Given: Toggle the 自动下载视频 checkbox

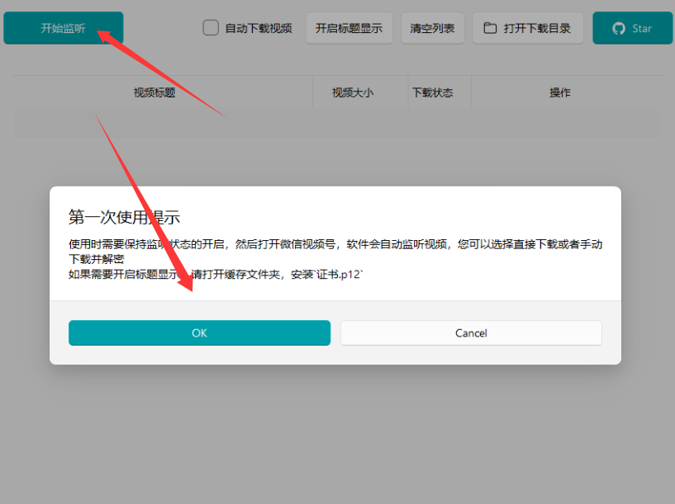Looking at the screenshot, I should click(211, 28).
